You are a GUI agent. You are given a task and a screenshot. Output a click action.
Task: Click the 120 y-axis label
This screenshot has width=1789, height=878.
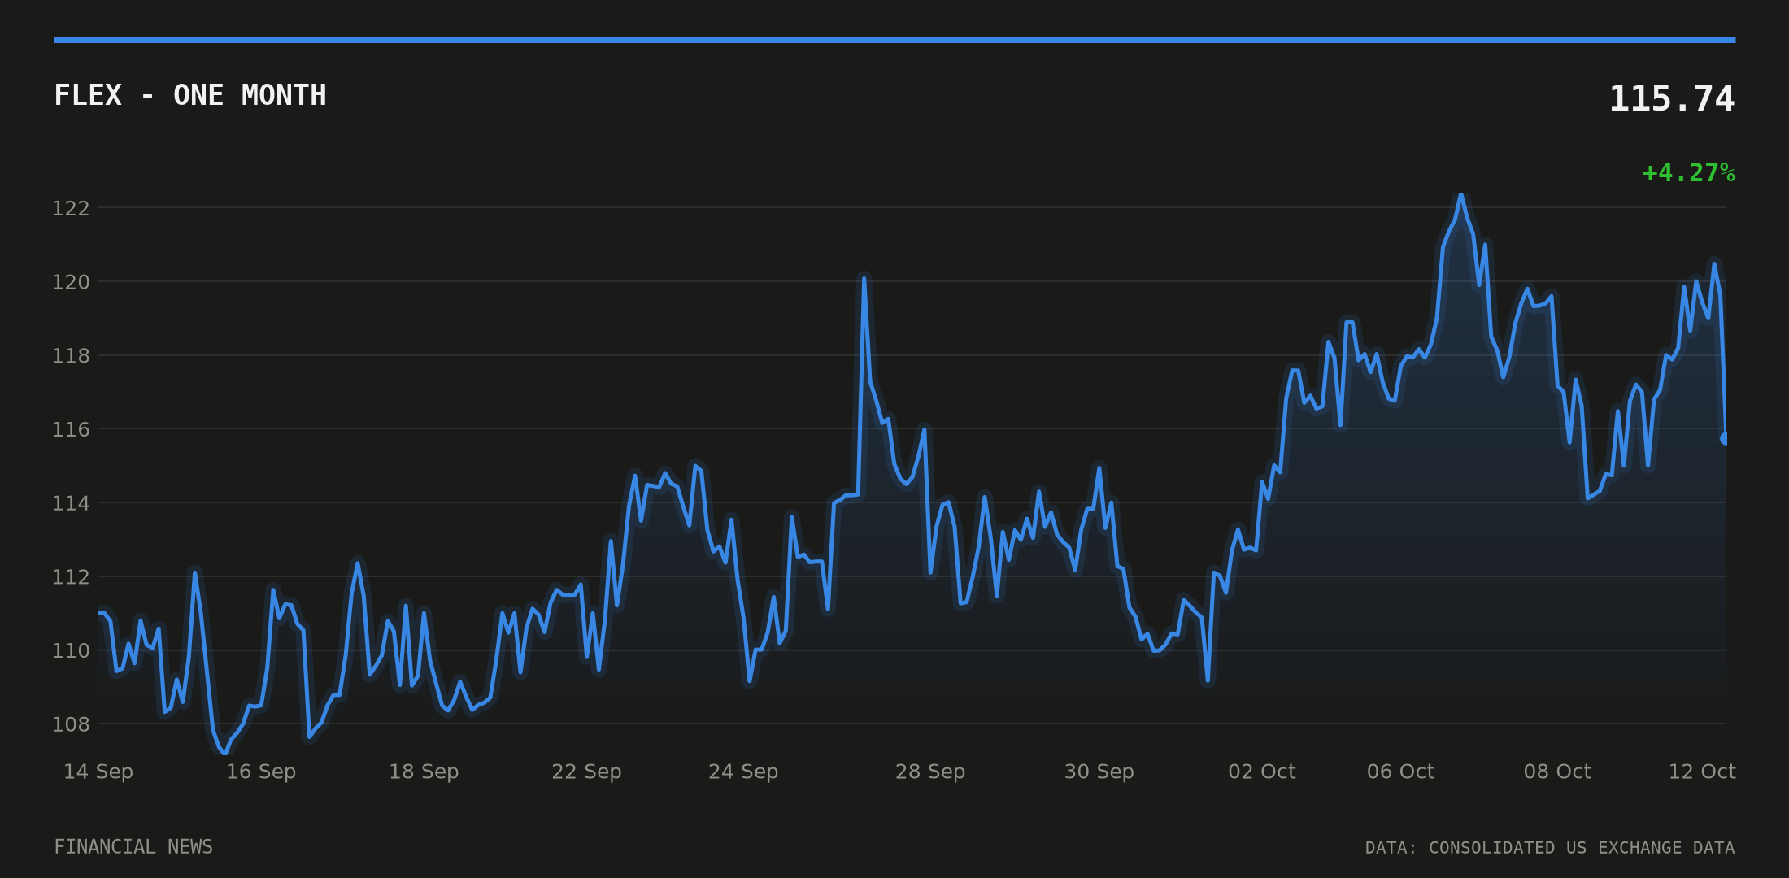pos(71,283)
